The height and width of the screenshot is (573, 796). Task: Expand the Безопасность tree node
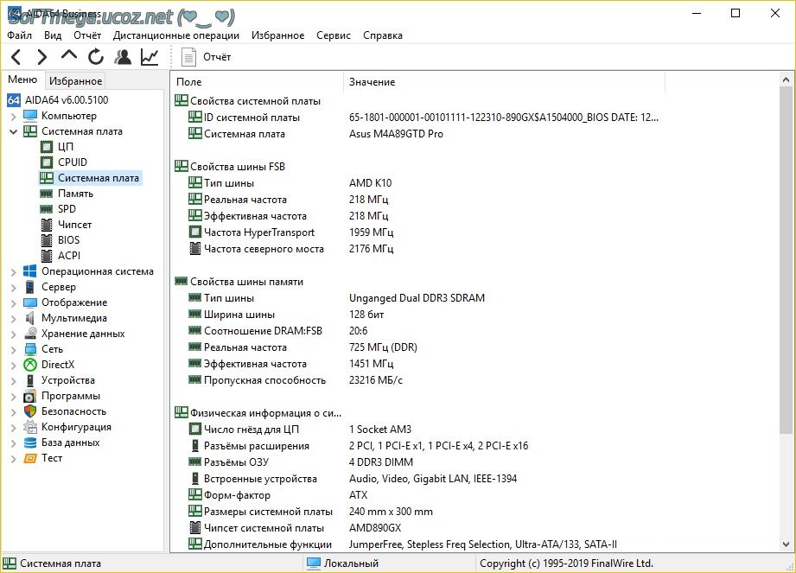pyautogui.click(x=13, y=411)
